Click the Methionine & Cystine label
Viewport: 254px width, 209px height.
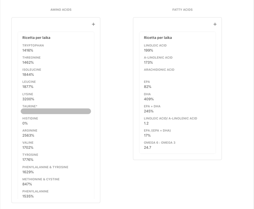pyautogui.click(x=41, y=179)
